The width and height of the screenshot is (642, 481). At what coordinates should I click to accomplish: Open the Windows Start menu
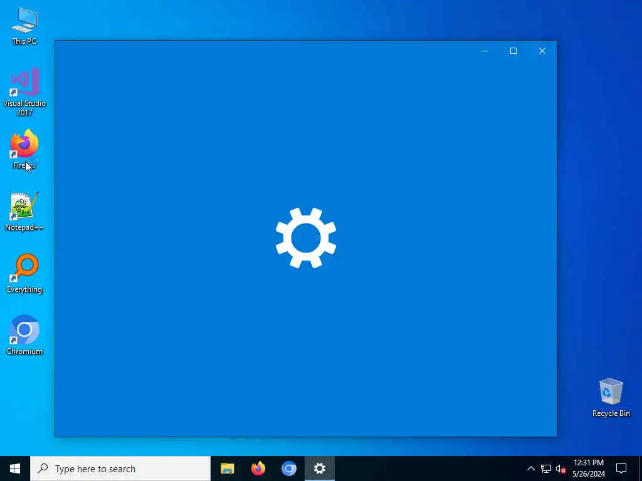coord(15,468)
